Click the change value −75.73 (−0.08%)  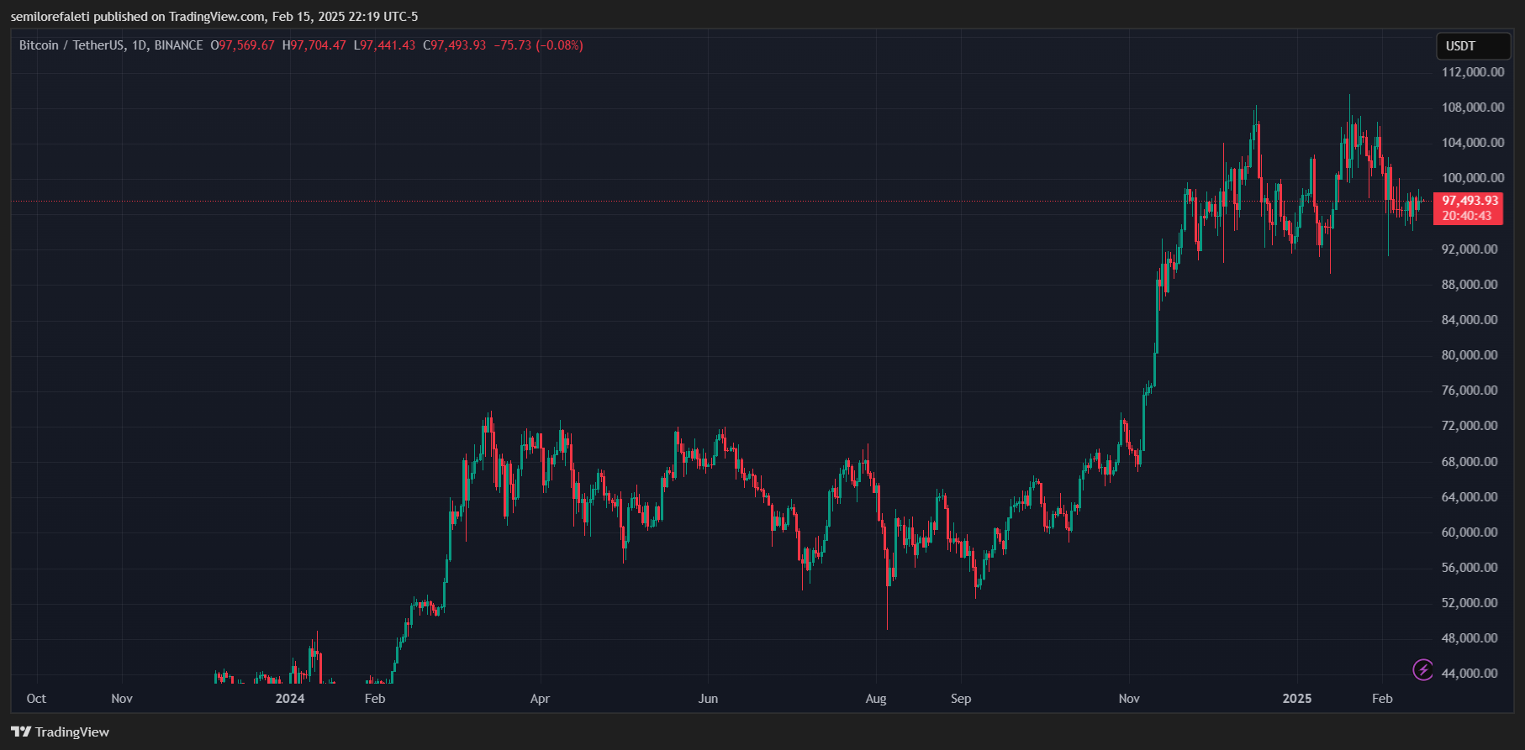[x=538, y=45]
